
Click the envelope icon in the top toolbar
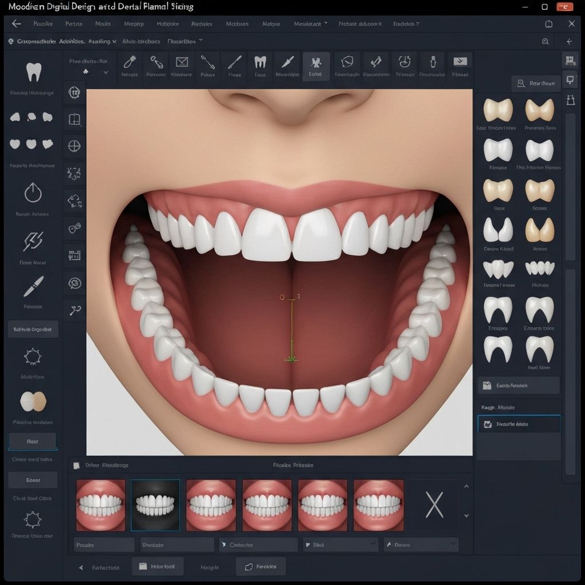point(182,63)
